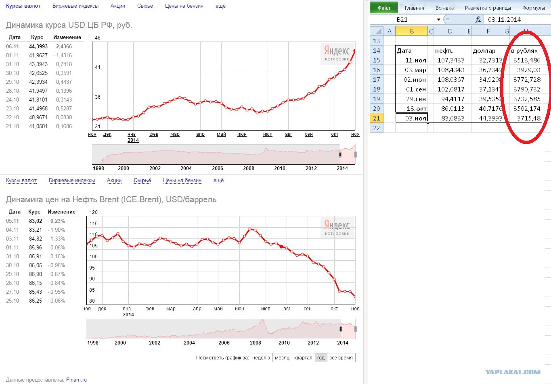Screen dimensions: 551x384
Task: Open Биржевые индексы above the Brent chart
Action: point(72,181)
